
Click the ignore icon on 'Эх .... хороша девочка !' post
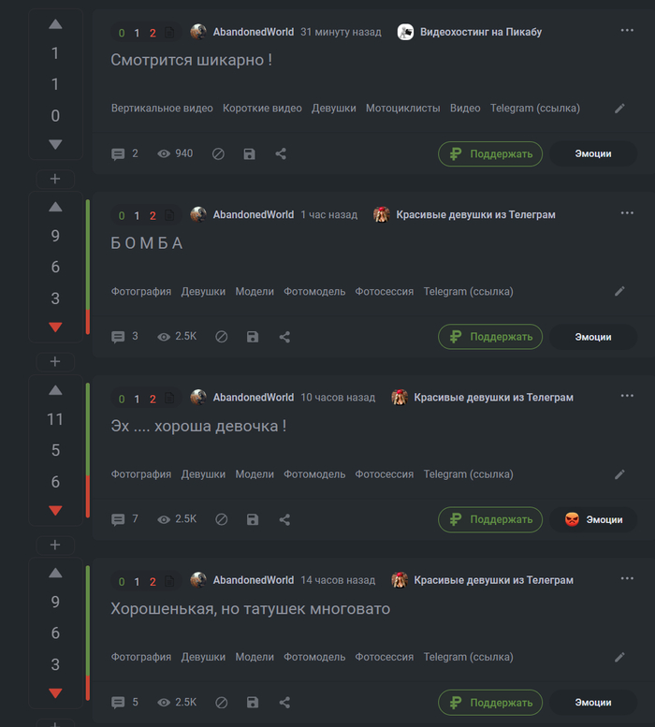[222, 519]
